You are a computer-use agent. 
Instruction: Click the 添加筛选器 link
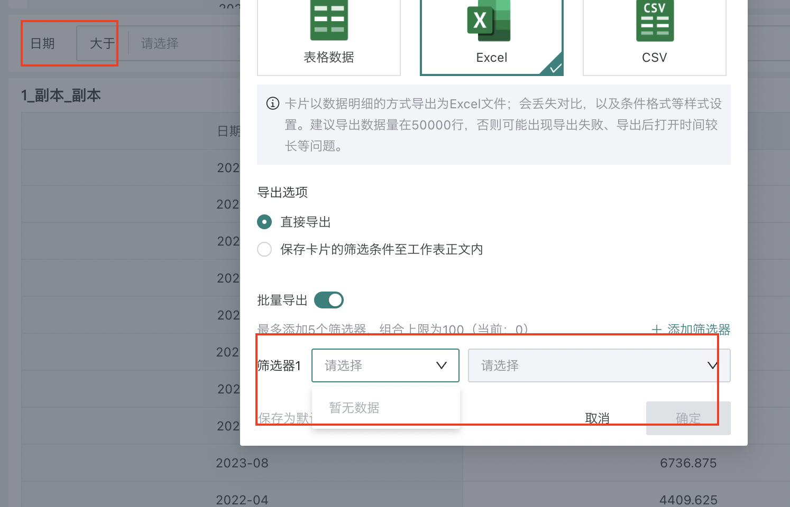coord(691,330)
